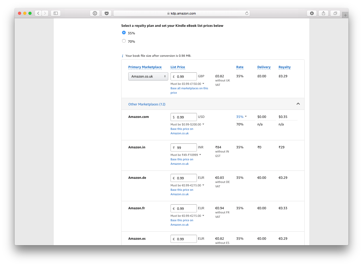The width and height of the screenshot is (363, 266).
Task: Click the file size 0.98 MB note
Action: [158, 56]
